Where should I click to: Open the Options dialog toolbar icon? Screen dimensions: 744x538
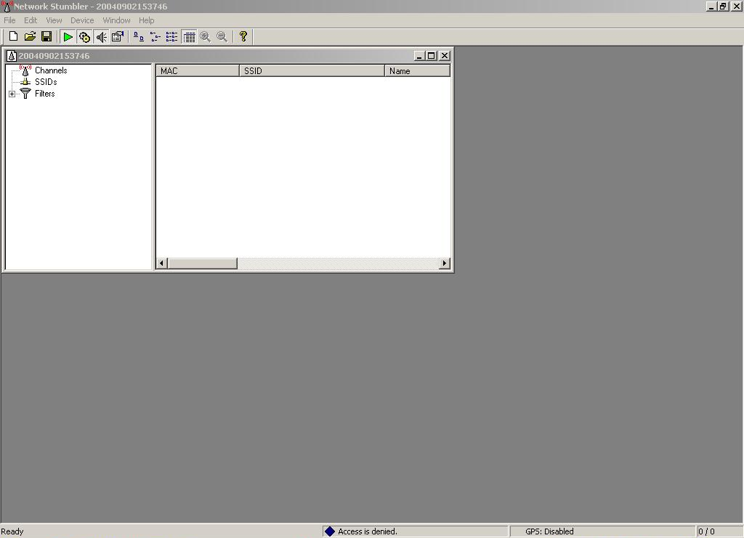117,36
